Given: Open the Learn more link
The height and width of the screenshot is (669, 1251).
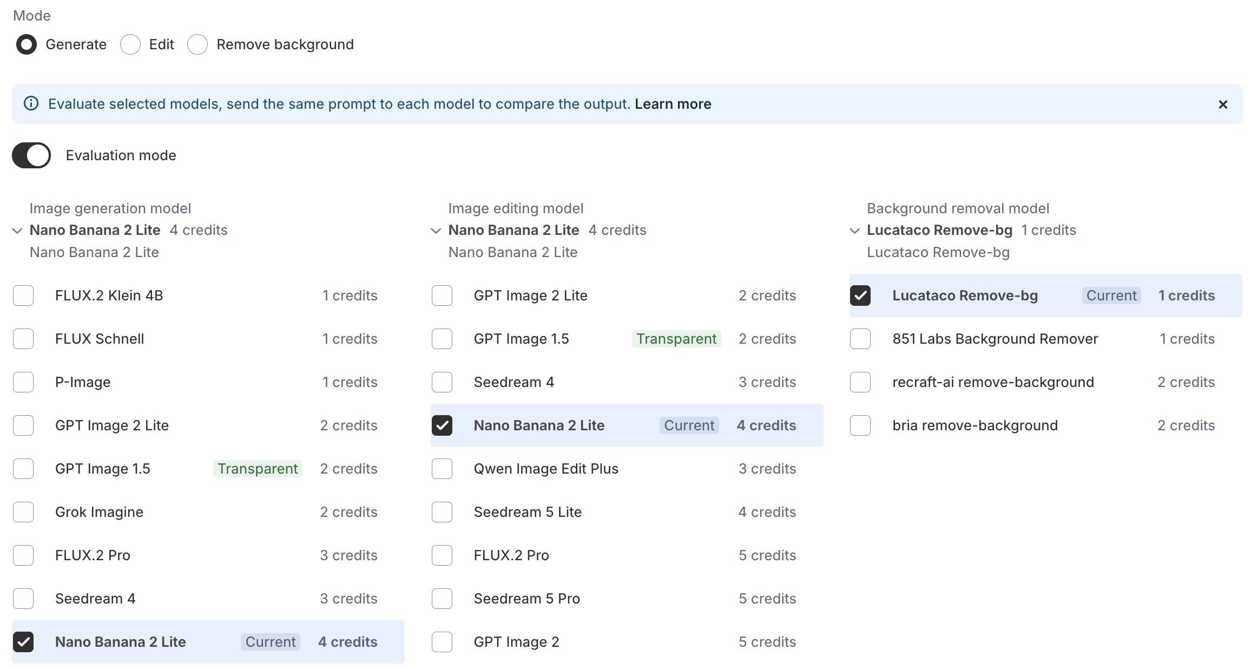Looking at the screenshot, I should tap(673, 104).
